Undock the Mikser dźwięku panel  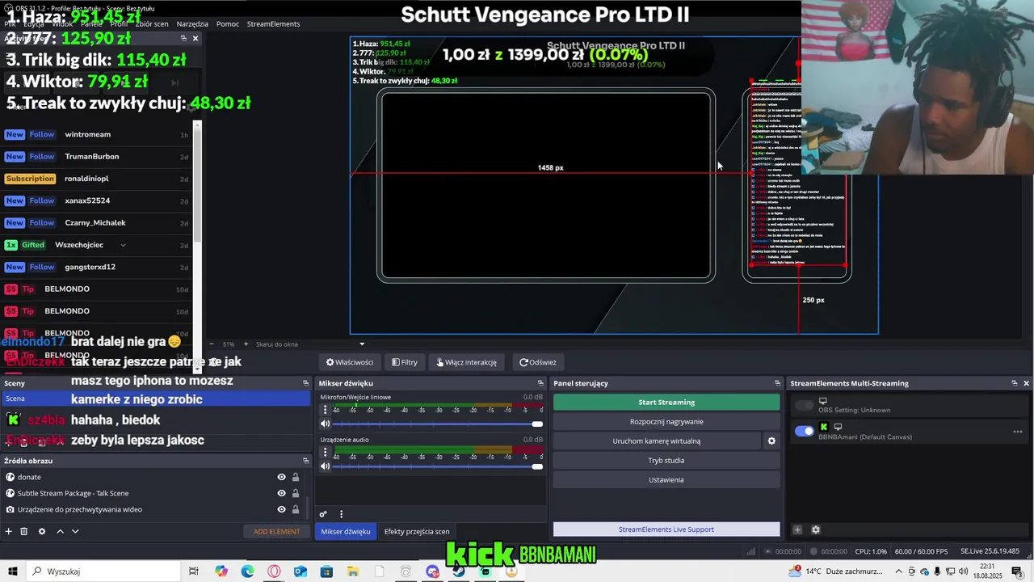[540, 383]
